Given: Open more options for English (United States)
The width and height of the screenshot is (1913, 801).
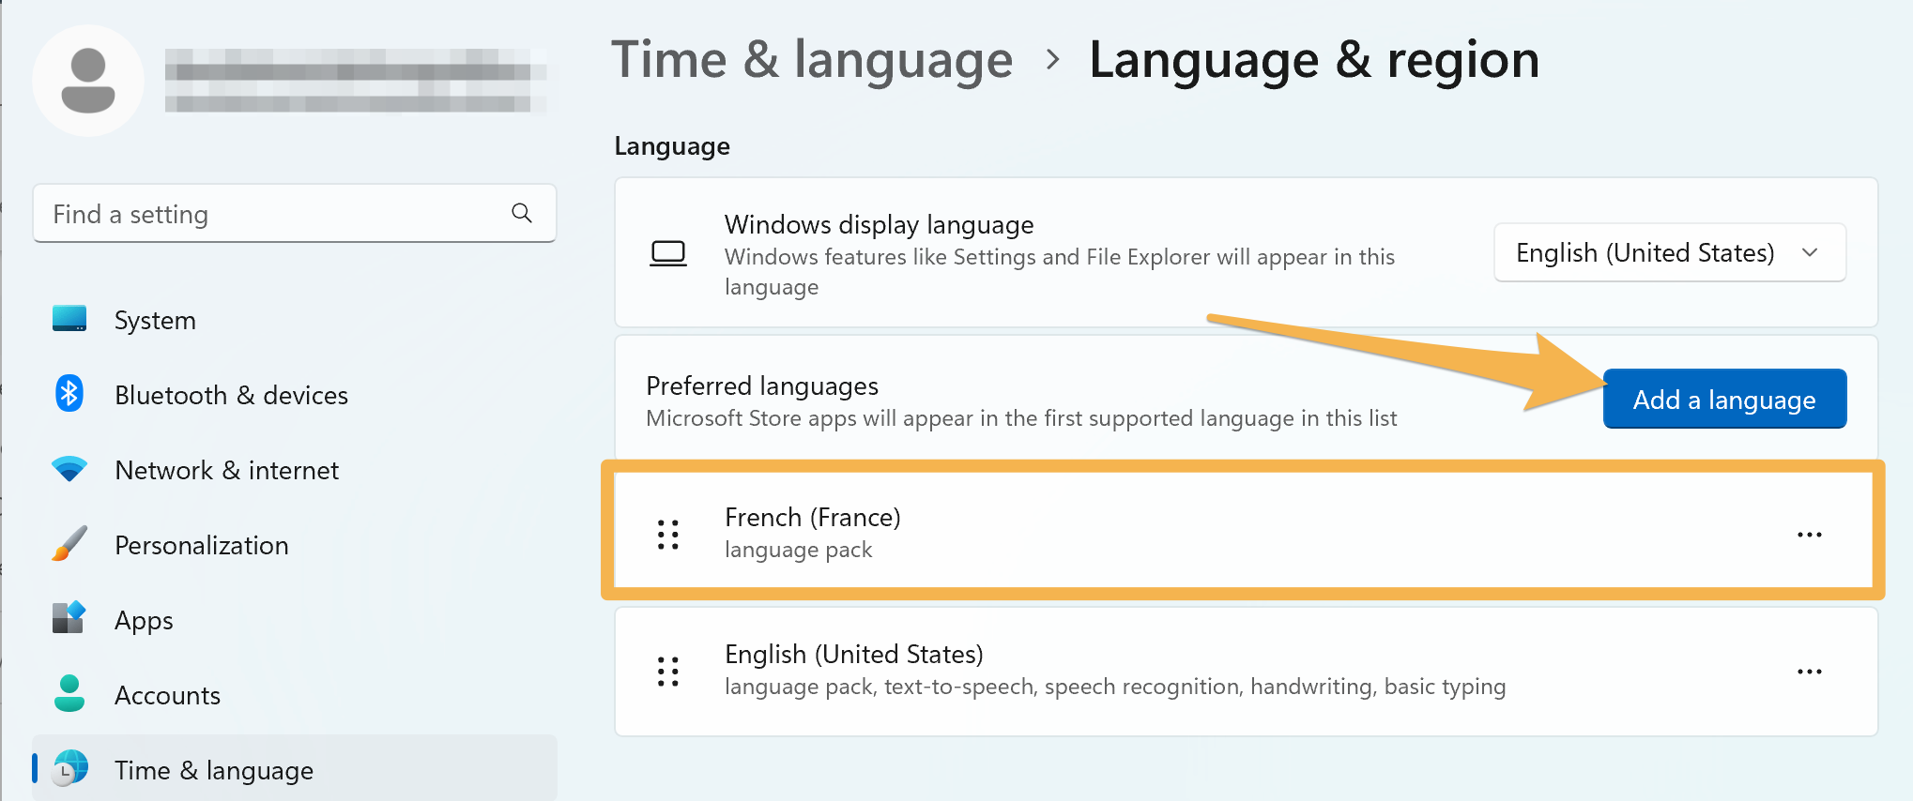Looking at the screenshot, I should [x=1809, y=672].
